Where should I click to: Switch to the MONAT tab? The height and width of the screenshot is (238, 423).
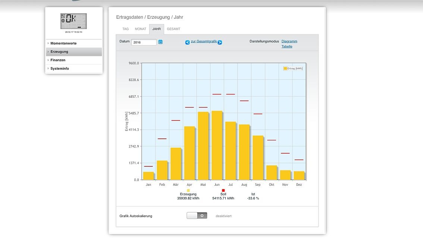[141, 29]
